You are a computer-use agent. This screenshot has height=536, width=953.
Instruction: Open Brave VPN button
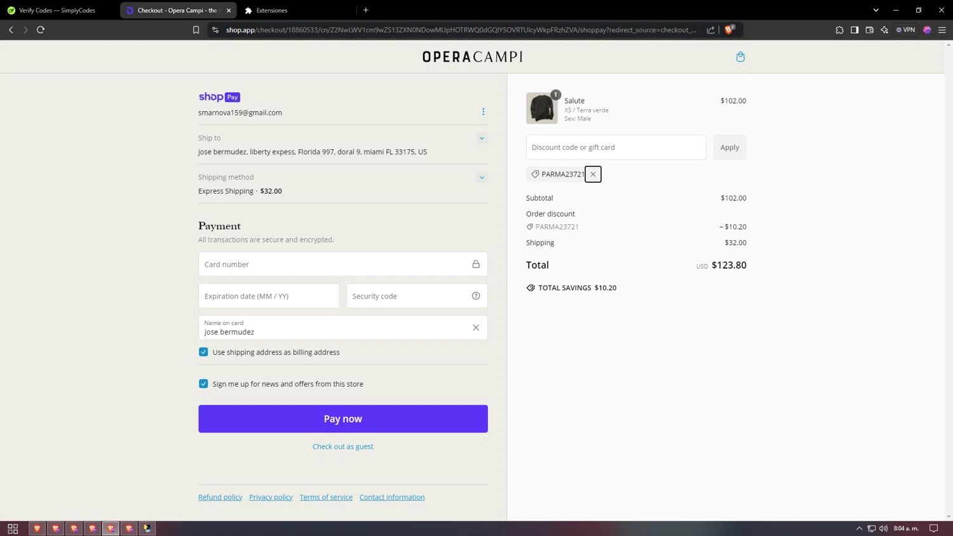[906, 30]
